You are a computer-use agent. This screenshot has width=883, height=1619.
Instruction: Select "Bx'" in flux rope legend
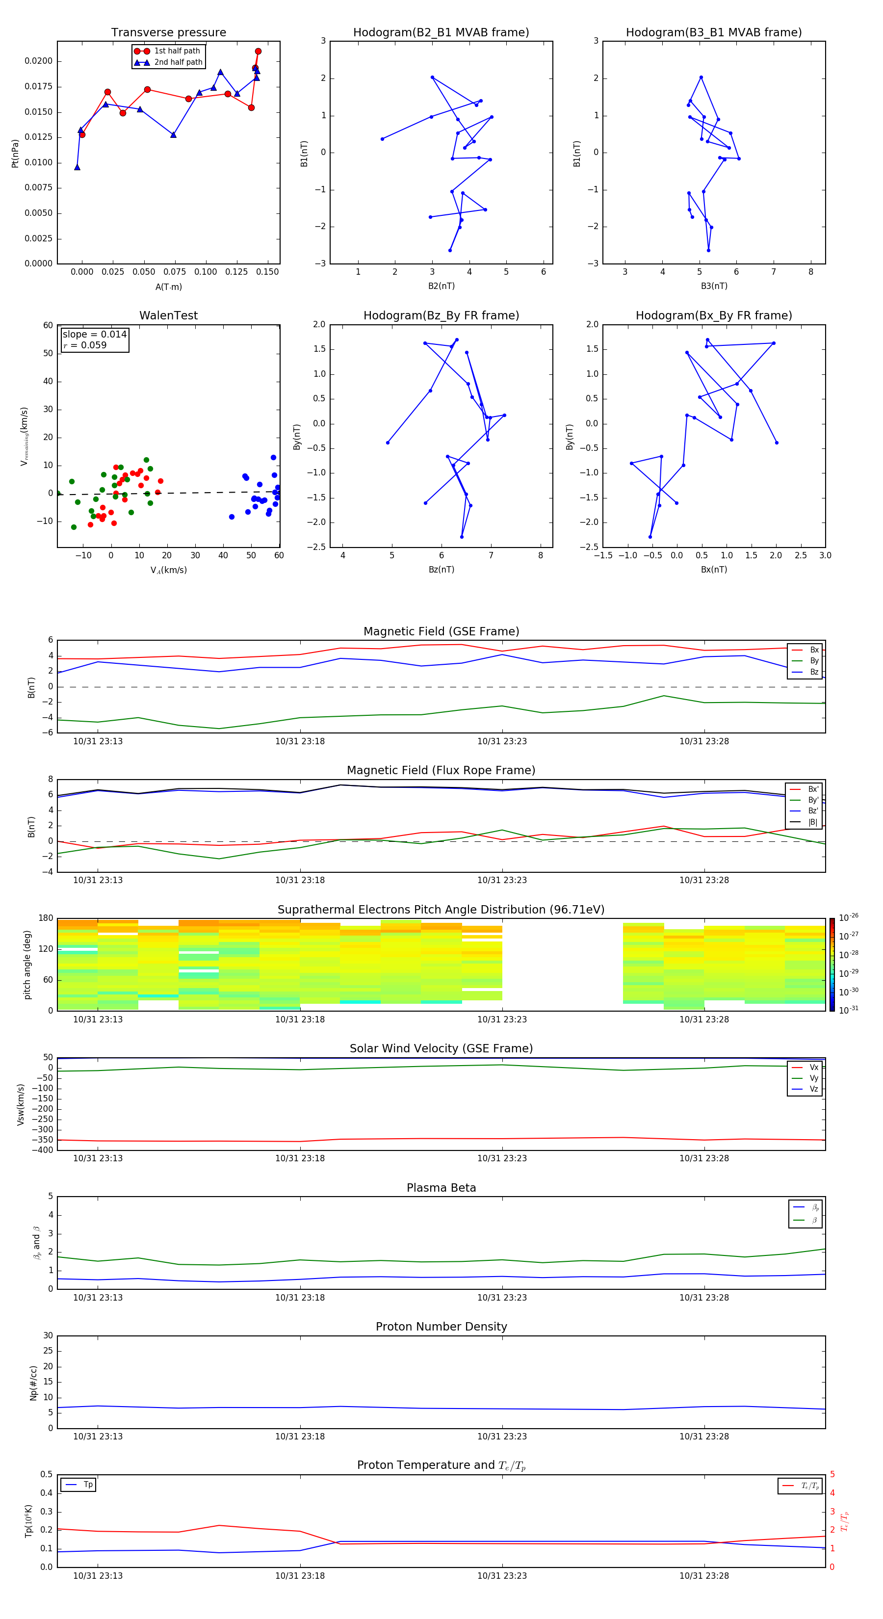(x=805, y=789)
